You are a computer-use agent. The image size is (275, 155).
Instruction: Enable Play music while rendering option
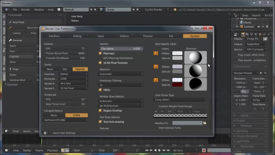point(235,55)
